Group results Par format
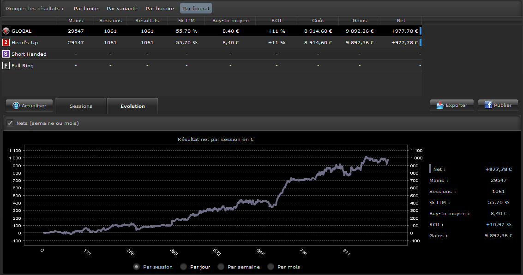 point(196,8)
